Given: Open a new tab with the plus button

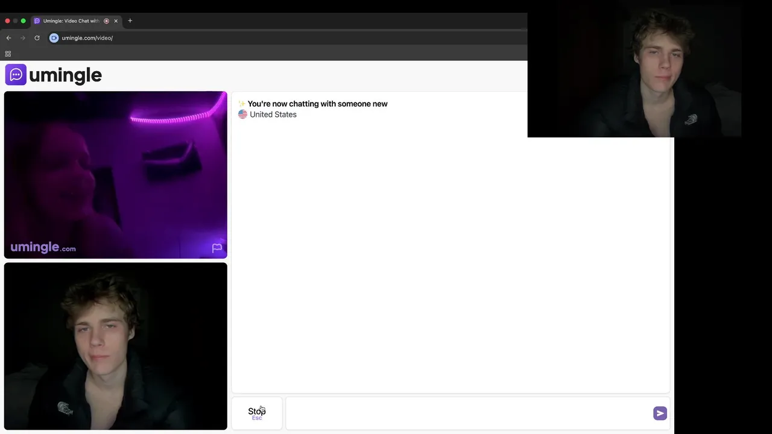Looking at the screenshot, I should coord(130,21).
